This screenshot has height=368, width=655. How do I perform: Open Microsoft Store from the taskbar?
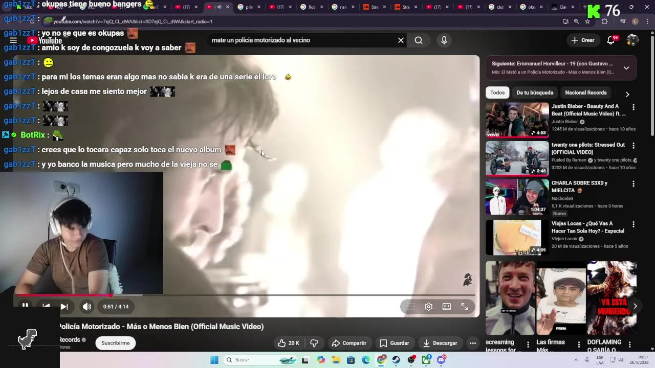point(351,360)
